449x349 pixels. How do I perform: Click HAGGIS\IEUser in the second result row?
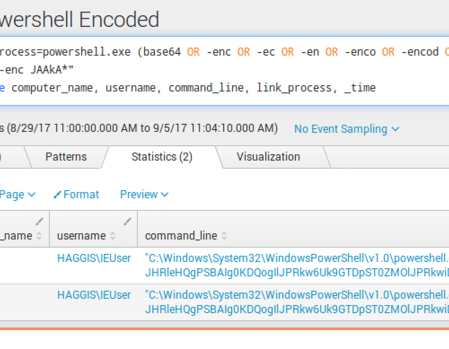[x=94, y=295]
